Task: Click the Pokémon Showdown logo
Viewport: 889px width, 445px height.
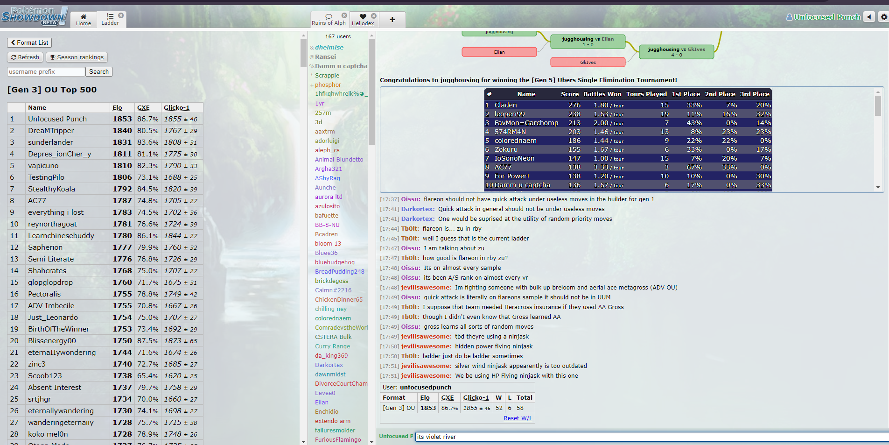Action: [34, 16]
